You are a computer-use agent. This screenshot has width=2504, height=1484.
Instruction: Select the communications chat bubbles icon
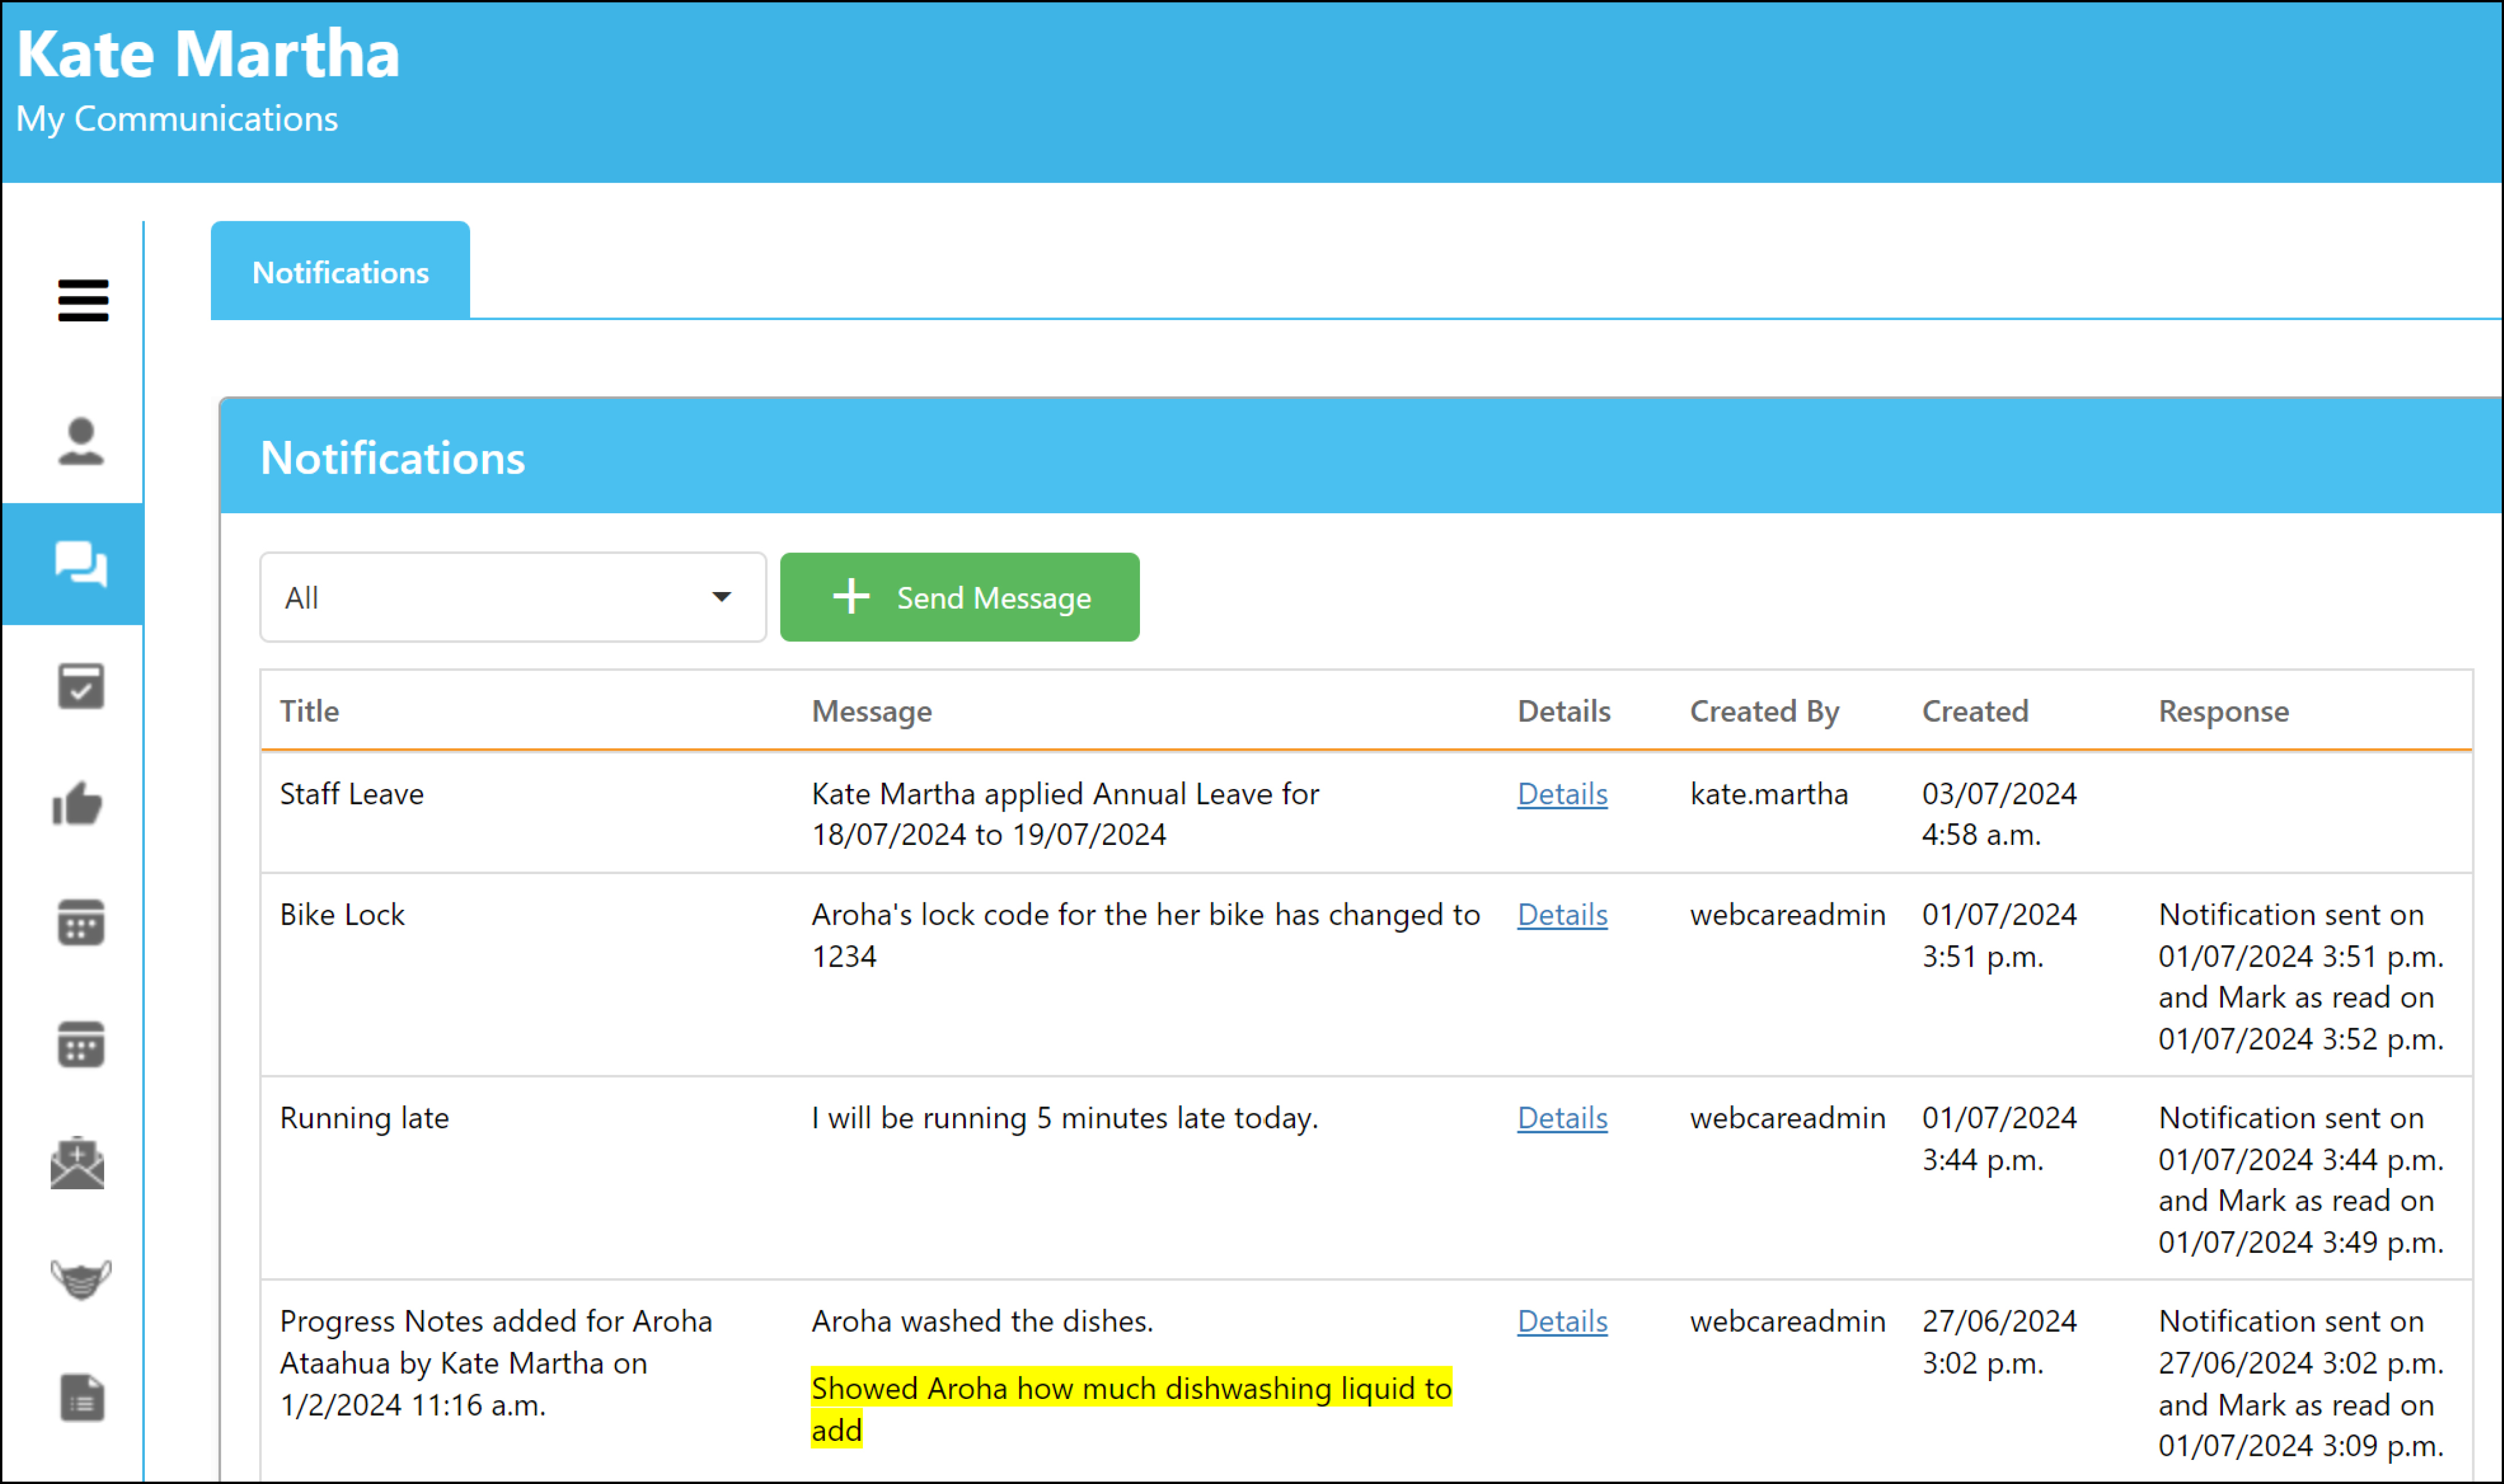tap(80, 564)
